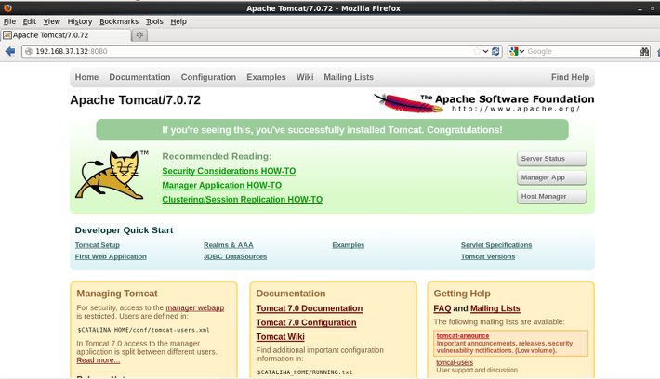Open new tab with the plus button
This screenshot has height=379, width=660.
[x=139, y=35]
